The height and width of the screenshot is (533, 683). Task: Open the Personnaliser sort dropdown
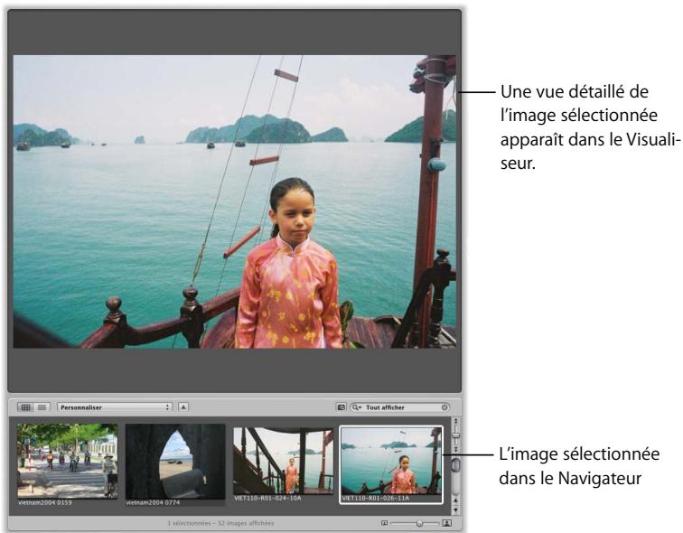[x=115, y=407]
